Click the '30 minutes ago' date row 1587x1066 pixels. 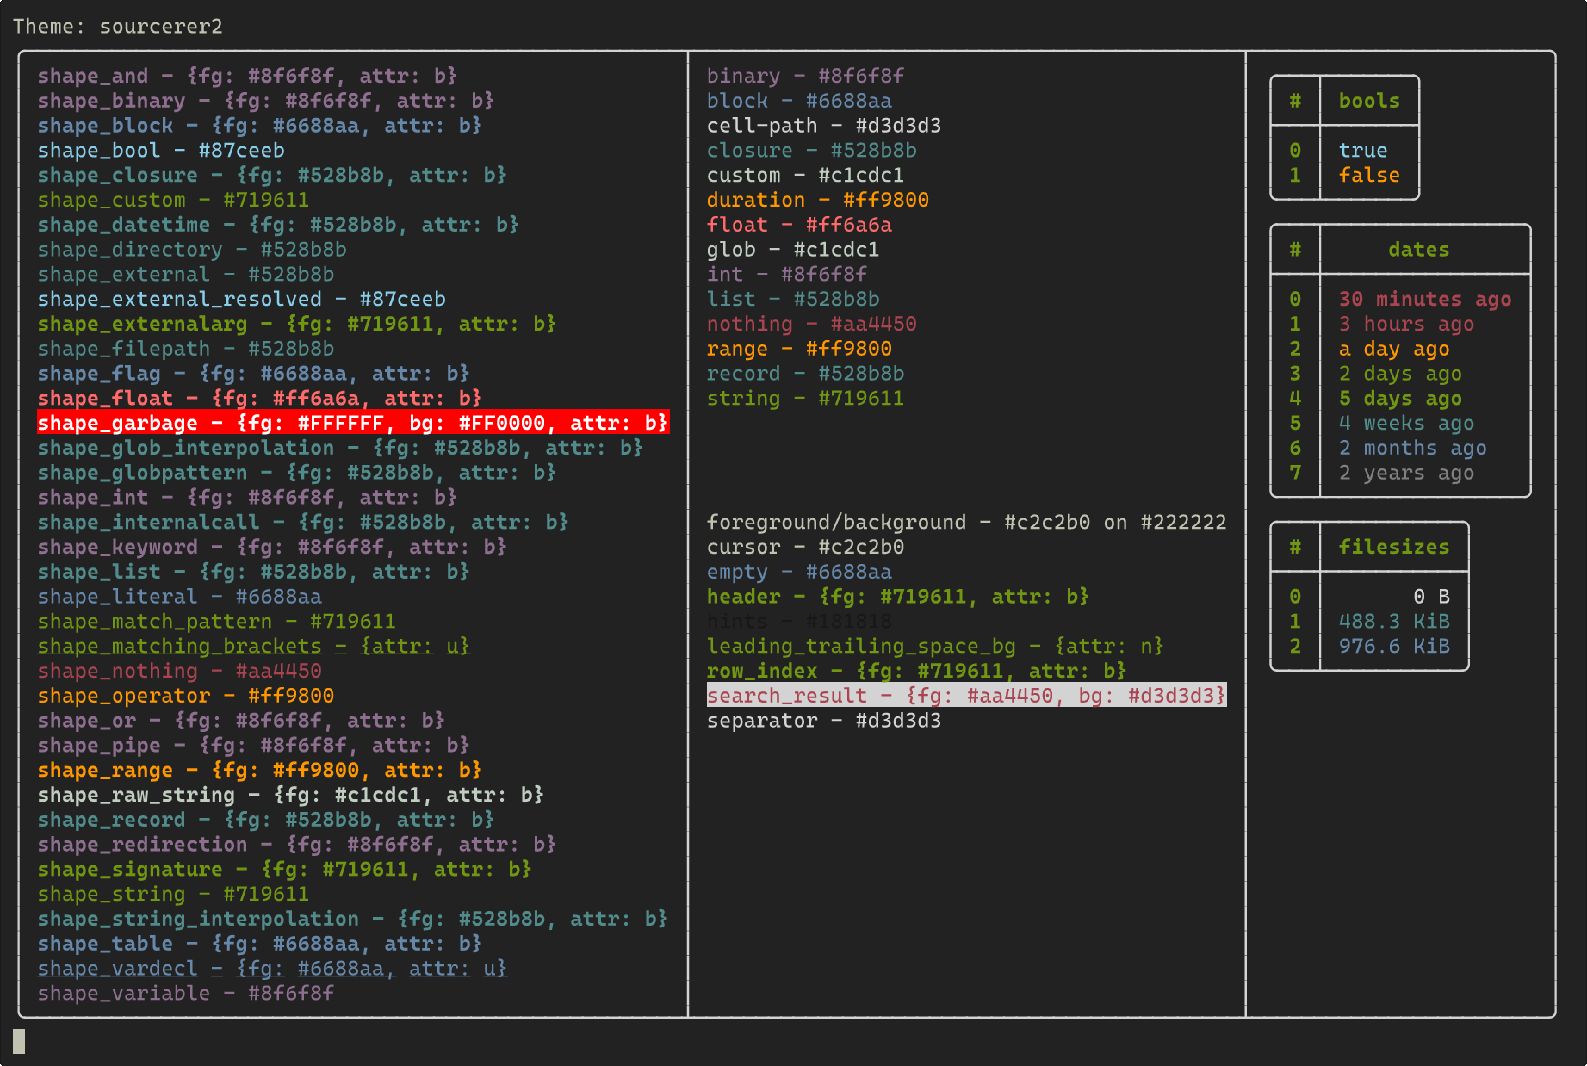[1424, 300]
